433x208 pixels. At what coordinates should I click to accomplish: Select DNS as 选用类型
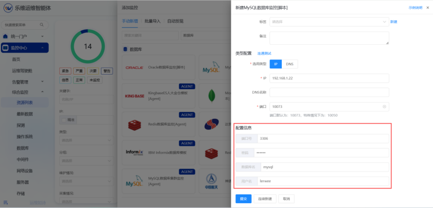coord(290,64)
